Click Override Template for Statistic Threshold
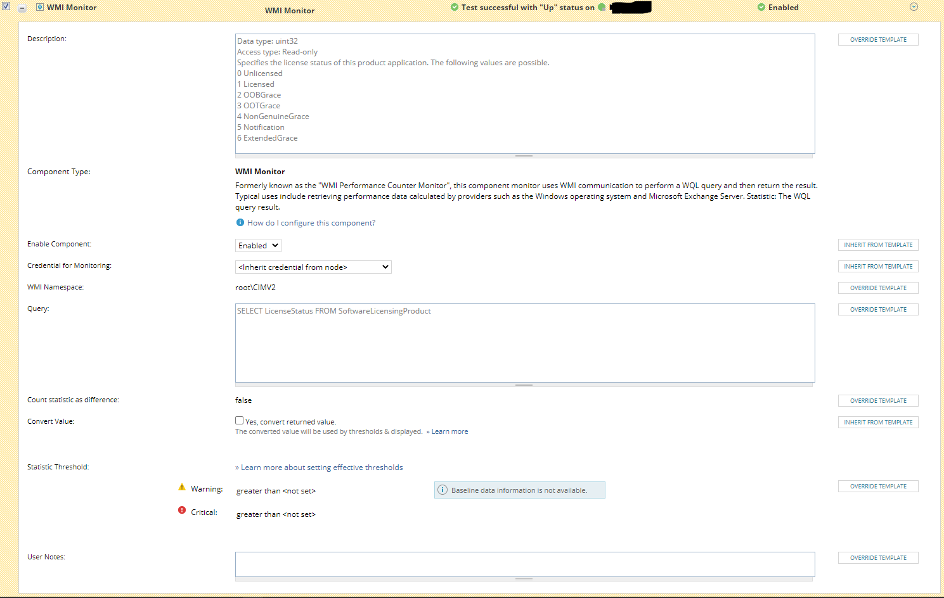 (x=877, y=486)
